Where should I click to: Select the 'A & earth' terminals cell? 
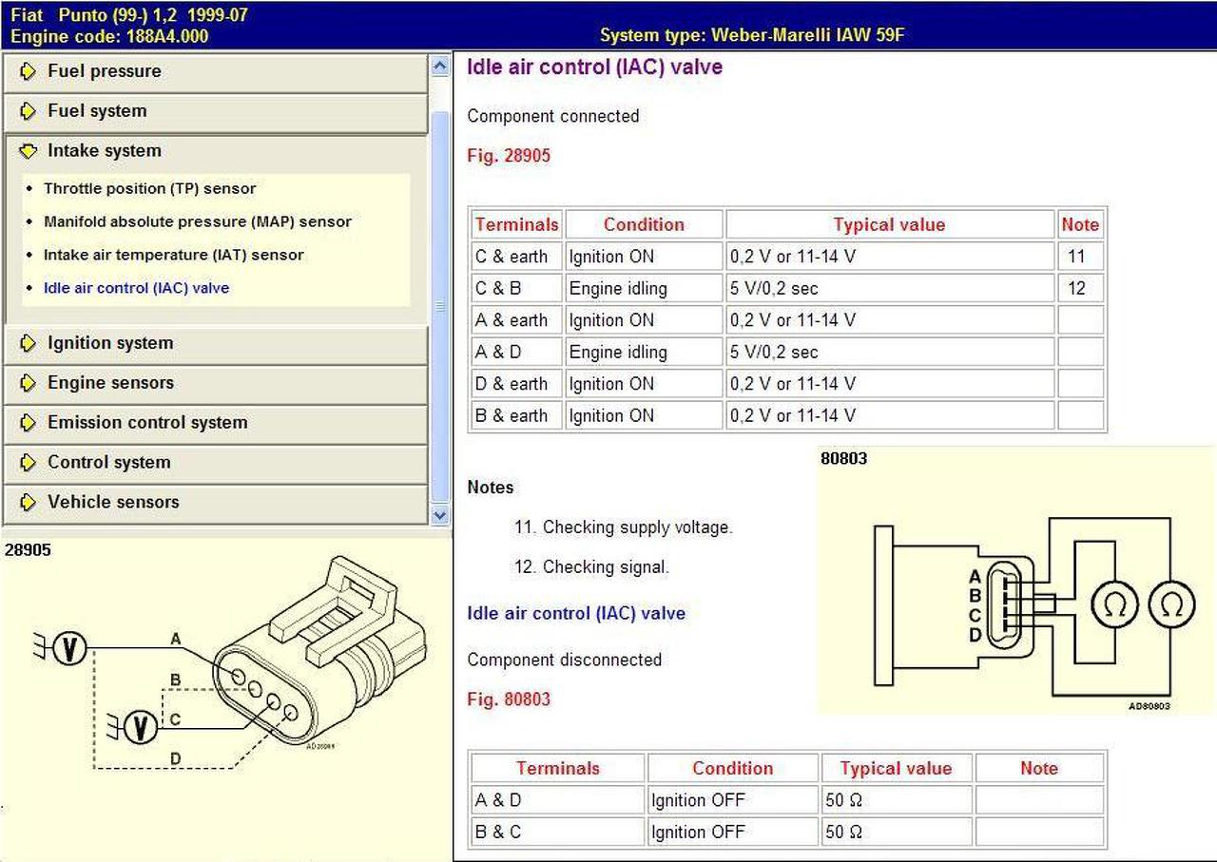(x=516, y=320)
